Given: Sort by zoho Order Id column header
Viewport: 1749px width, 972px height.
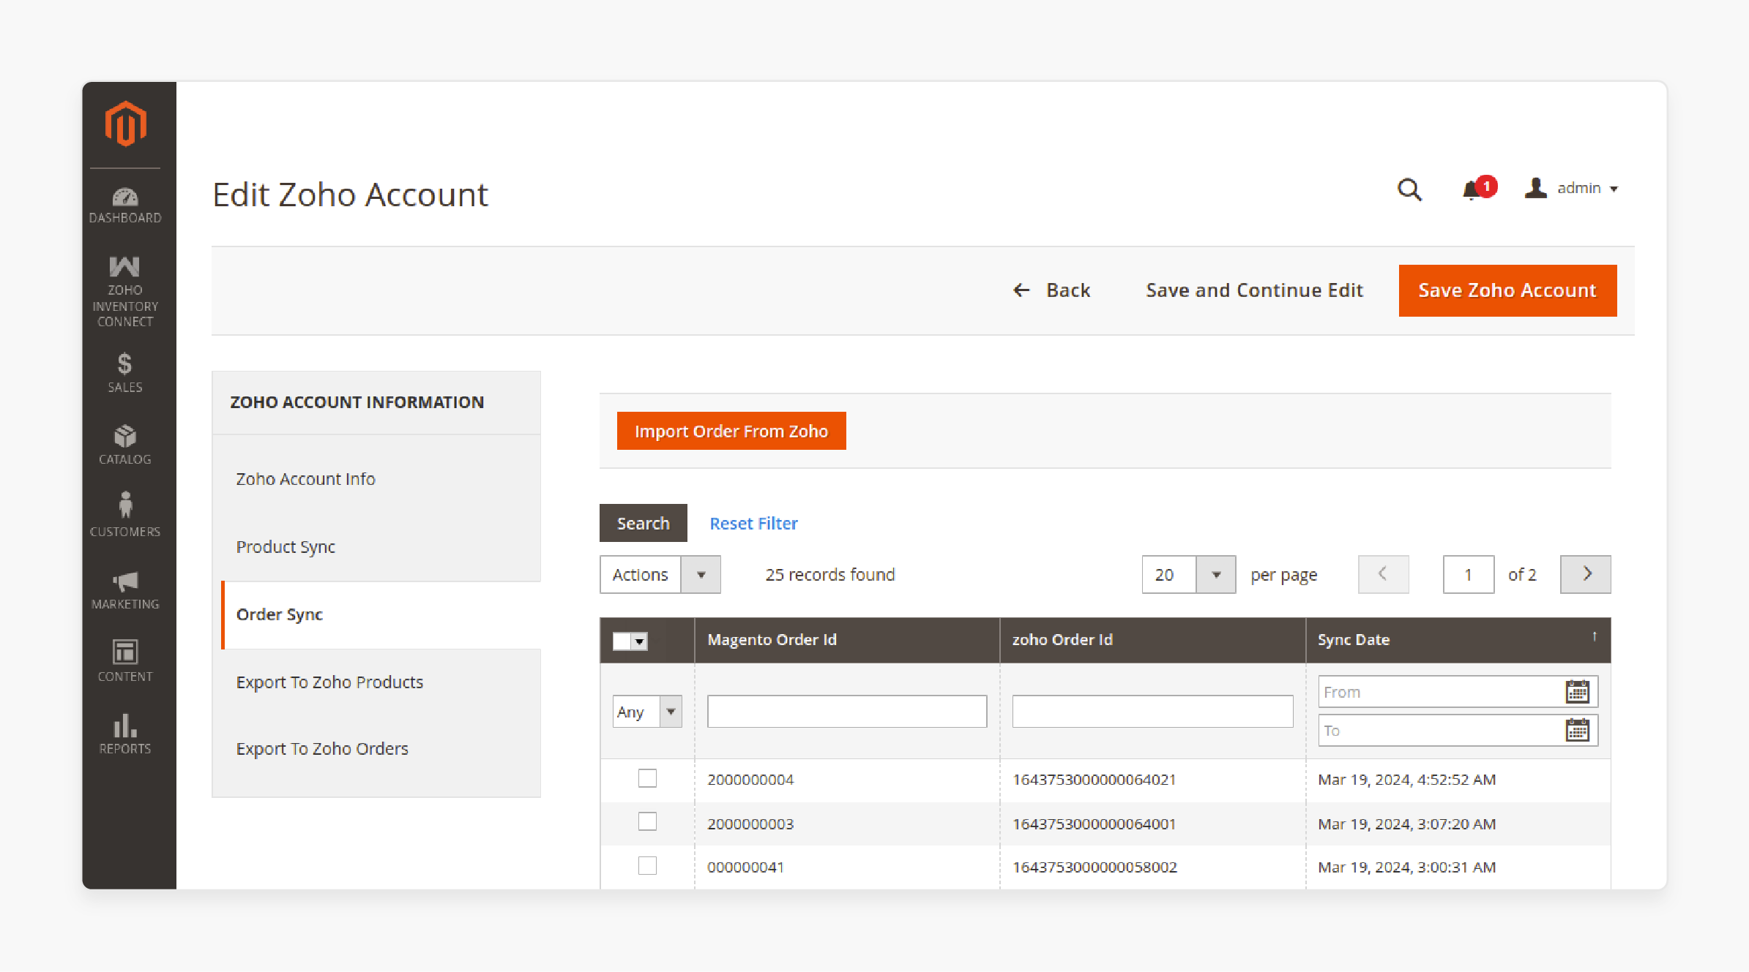Looking at the screenshot, I should pos(1062,639).
